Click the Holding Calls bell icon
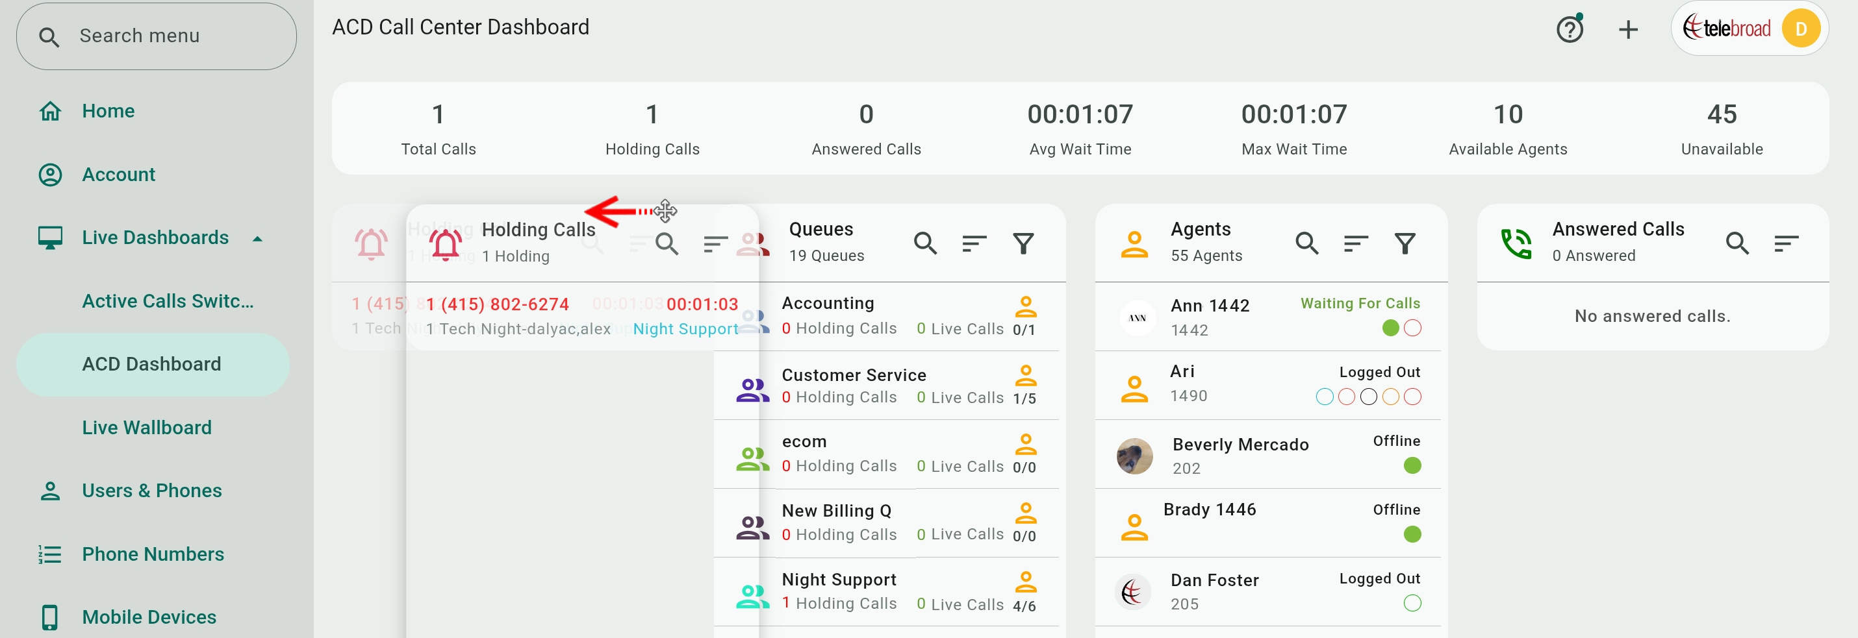Viewport: 1858px width, 638px height. pyautogui.click(x=446, y=243)
